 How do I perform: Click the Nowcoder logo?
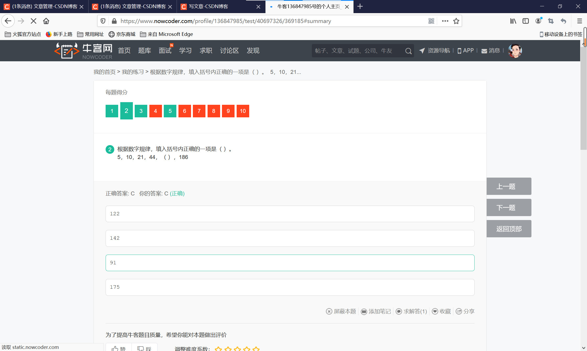click(83, 51)
